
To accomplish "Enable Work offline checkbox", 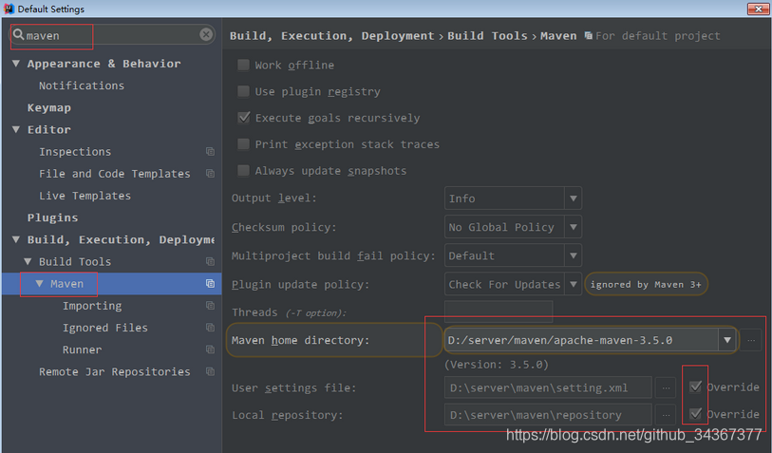I will coord(243,65).
